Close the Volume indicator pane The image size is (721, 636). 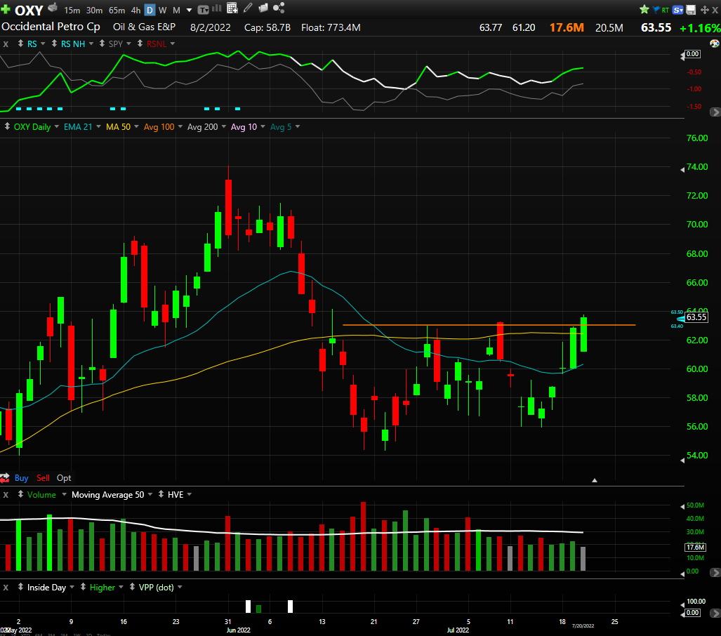click(x=6, y=495)
